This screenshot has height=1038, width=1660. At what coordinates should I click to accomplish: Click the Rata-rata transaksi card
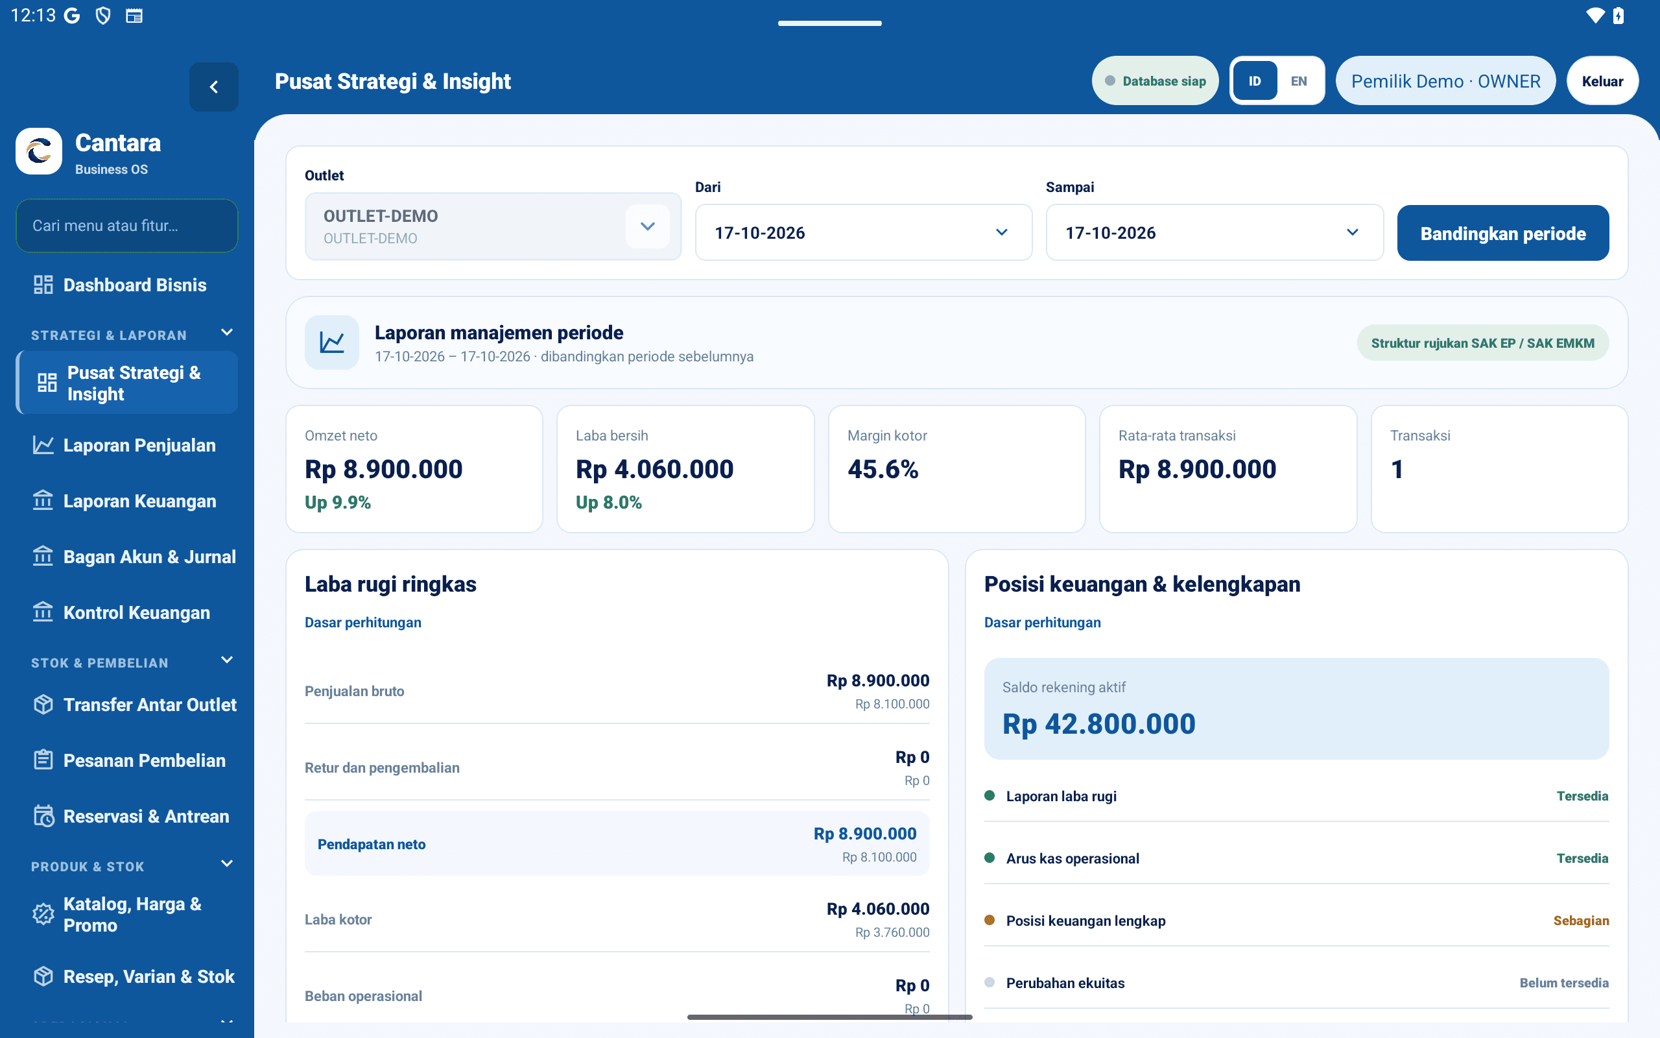click(x=1228, y=469)
